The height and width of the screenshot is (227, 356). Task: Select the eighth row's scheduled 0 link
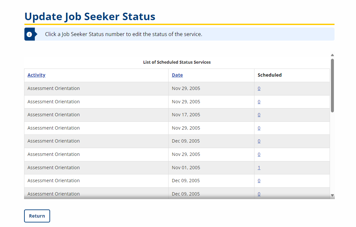[x=259, y=181]
